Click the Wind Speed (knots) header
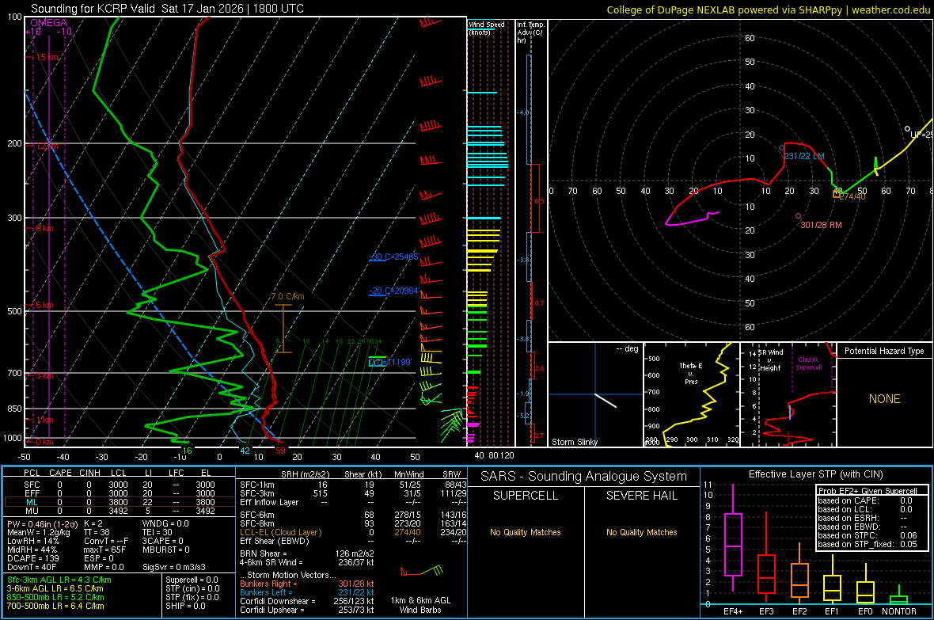Screen dimensions: 934x620 pos(486,28)
